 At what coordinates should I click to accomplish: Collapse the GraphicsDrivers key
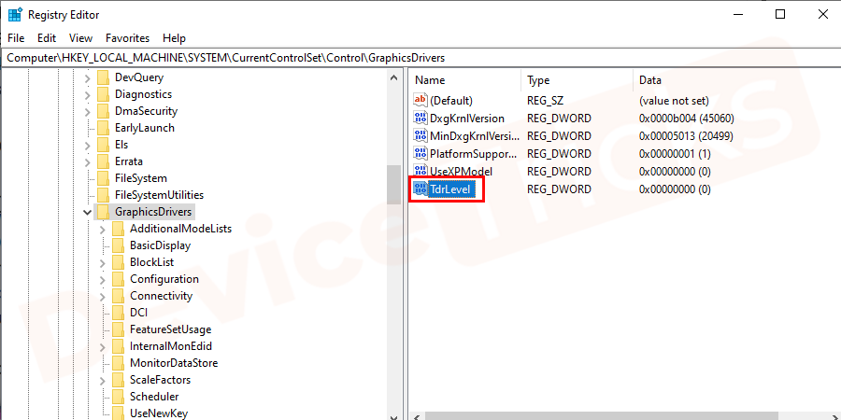(88, 212)
